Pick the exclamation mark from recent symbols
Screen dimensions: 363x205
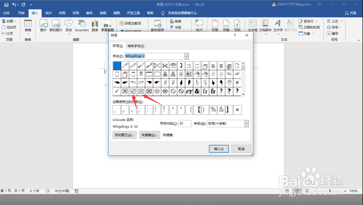click(155, 110)
